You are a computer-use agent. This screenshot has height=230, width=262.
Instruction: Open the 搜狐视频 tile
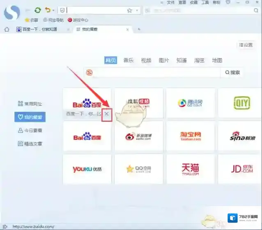(x=139, y=103)
